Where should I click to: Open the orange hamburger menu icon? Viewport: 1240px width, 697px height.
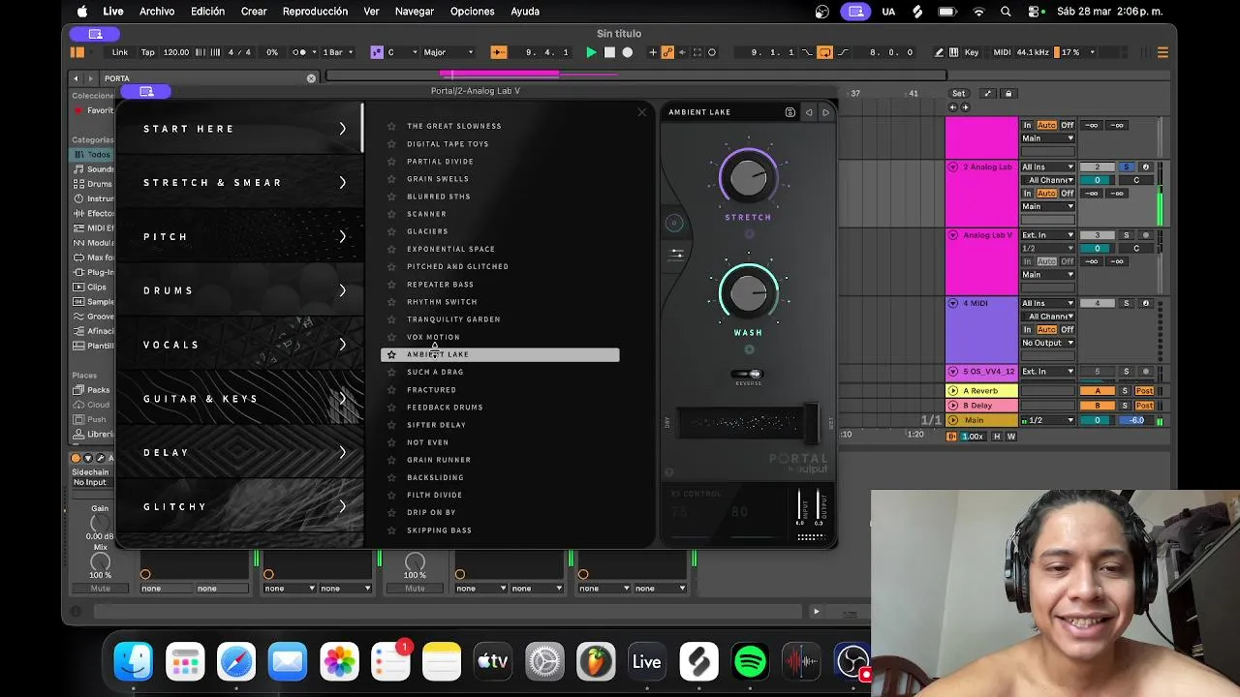pos(1162,52)
